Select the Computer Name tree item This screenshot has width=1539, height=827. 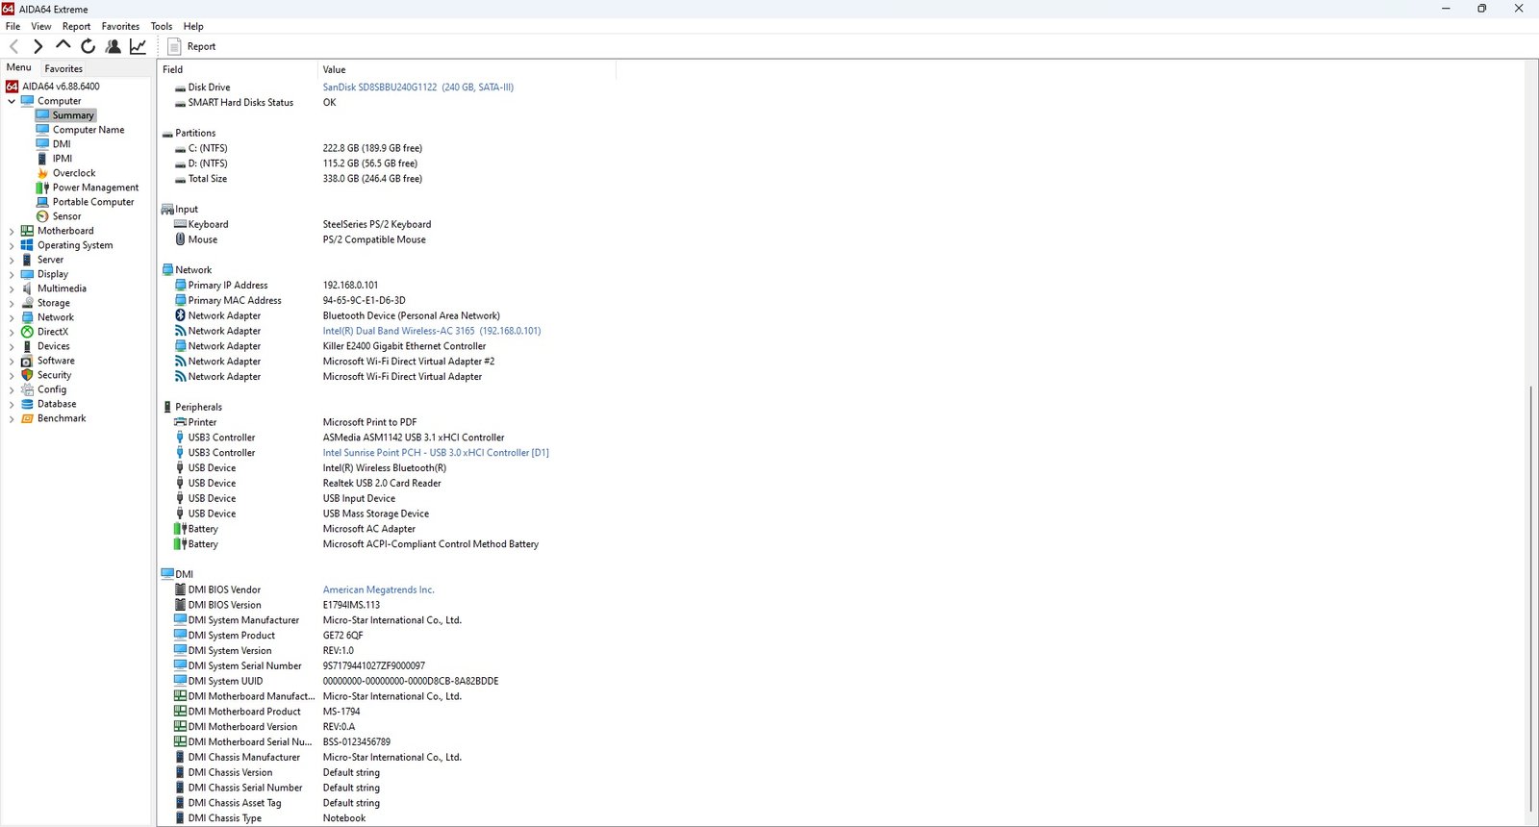88,130
